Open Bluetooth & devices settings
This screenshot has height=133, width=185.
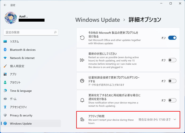pos(31,50)
